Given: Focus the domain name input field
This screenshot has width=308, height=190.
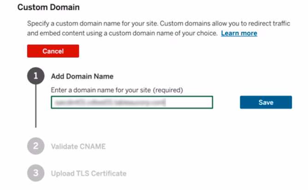Looking at the screenshot, I should [x=131, y=102].
